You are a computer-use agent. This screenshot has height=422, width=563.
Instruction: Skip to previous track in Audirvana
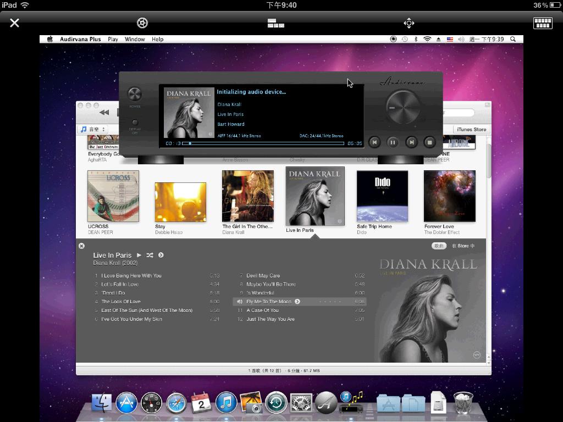click(374, 142)
